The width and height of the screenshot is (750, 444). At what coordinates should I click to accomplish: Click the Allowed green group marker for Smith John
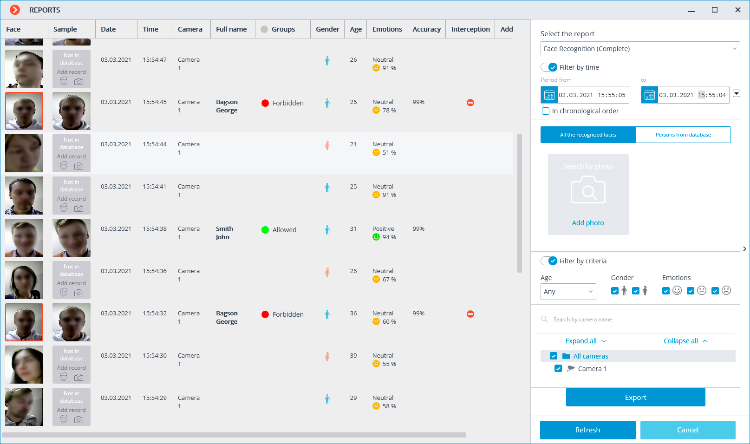(x=265, y=230)
